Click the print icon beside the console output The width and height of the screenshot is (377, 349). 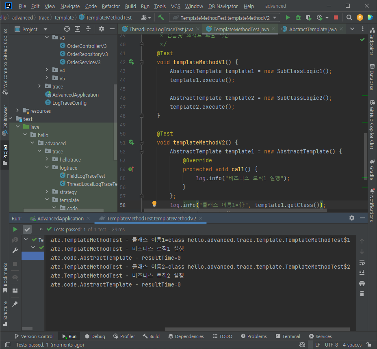pos(362,283)
